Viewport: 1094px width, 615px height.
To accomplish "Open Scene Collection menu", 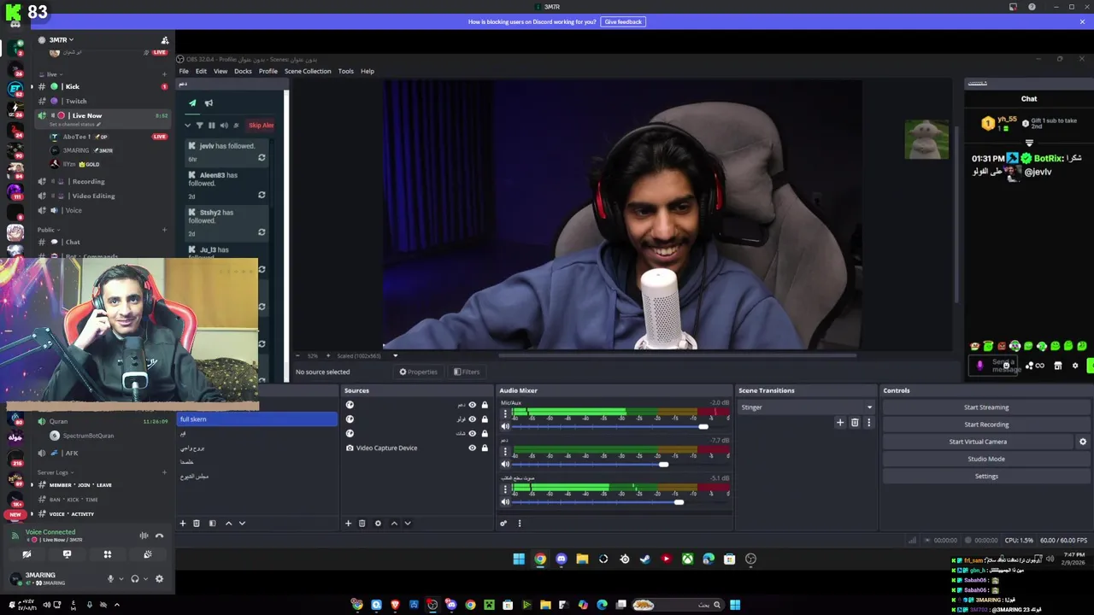I will tap(308, 71).
